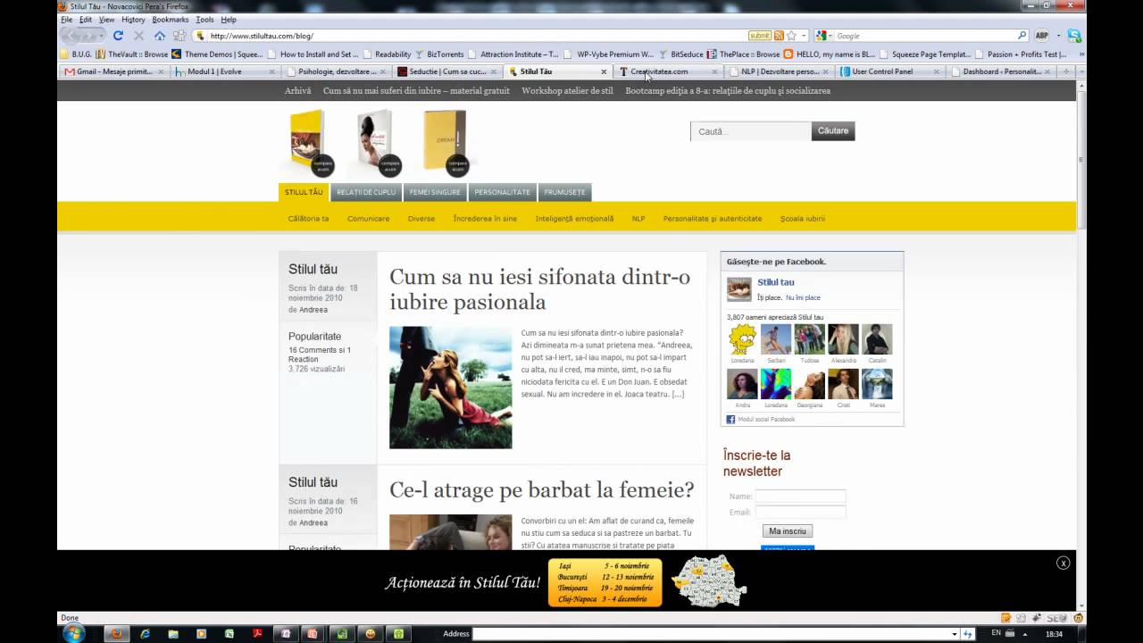Open the Workshop atelier de stil link

click(x=567, y=91)
